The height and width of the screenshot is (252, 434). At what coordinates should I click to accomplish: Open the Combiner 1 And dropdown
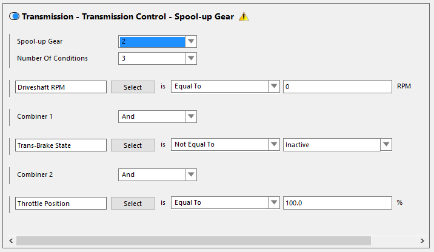tap(158, 116)
